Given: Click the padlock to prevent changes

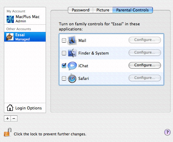Looking at the screenshot, I should (8, 132).
